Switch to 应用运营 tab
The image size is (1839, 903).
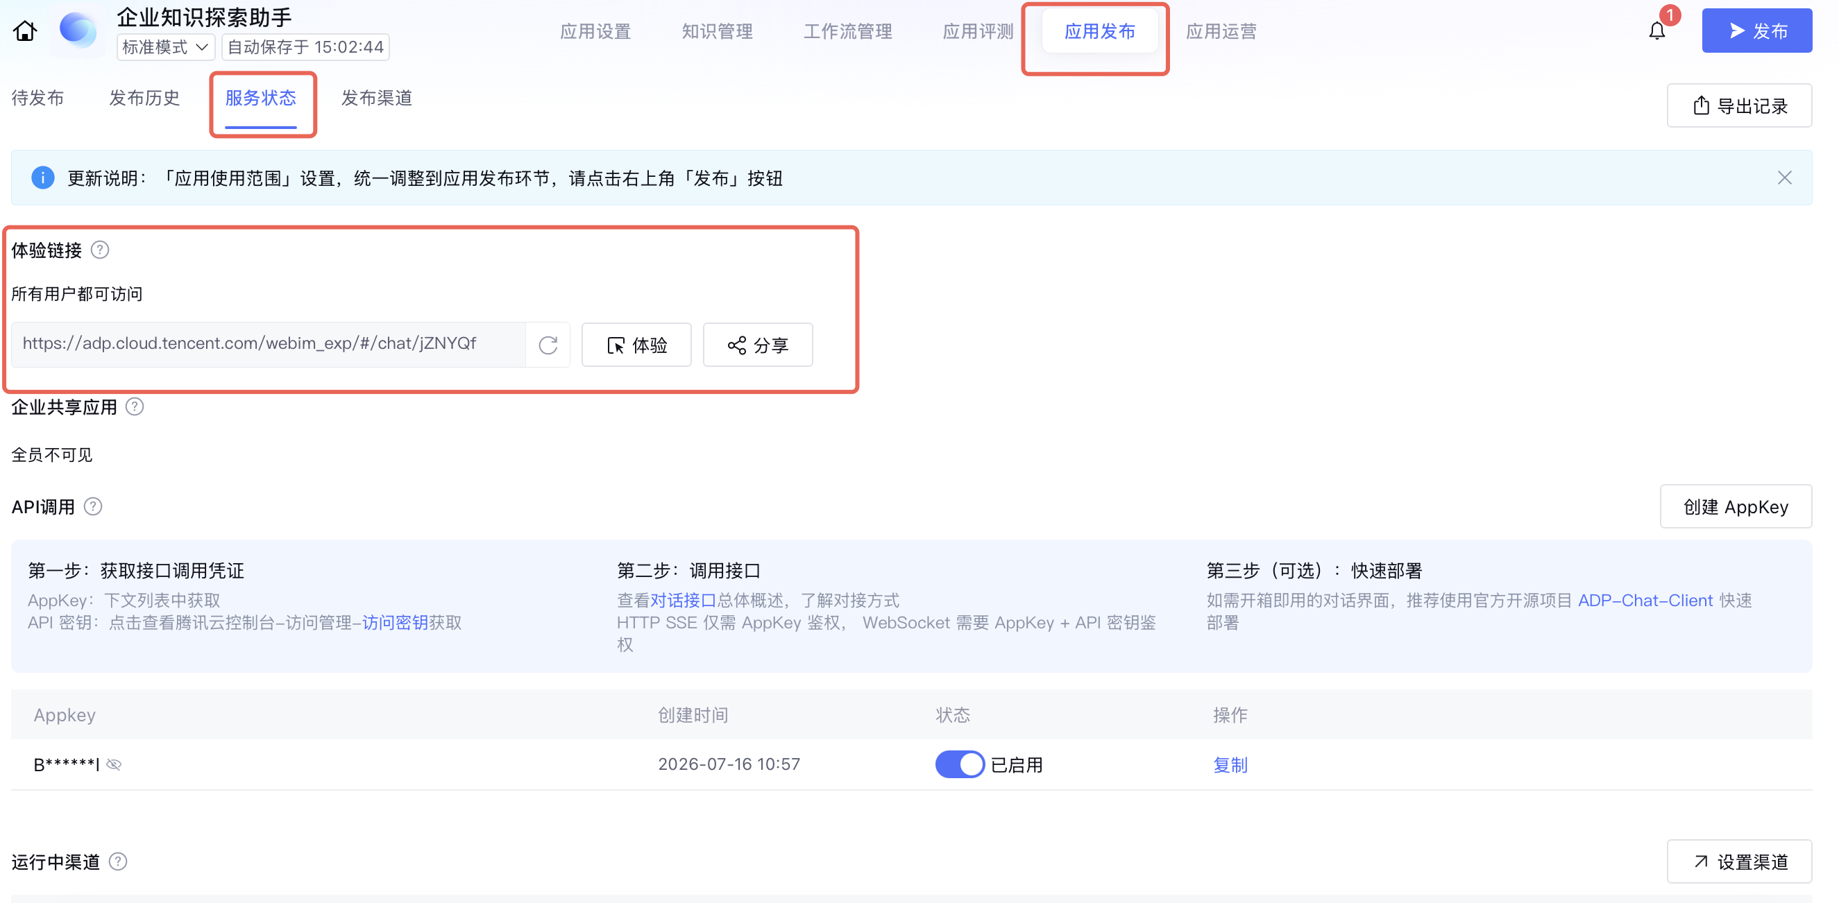coord(1221,31)
